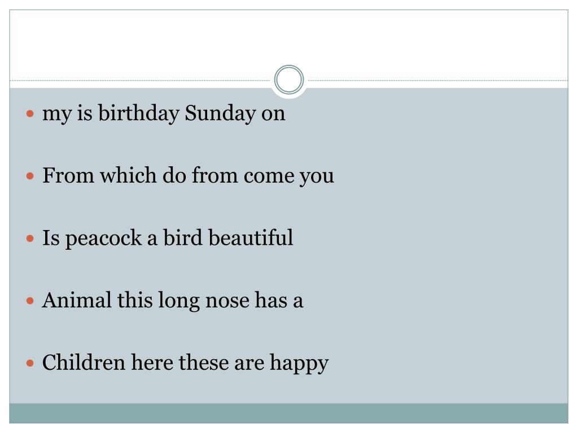The image size is (578, 433).
Task: Click the bullet before 'Children here these'
Action: pyautogui.click(x=30, y=364)
